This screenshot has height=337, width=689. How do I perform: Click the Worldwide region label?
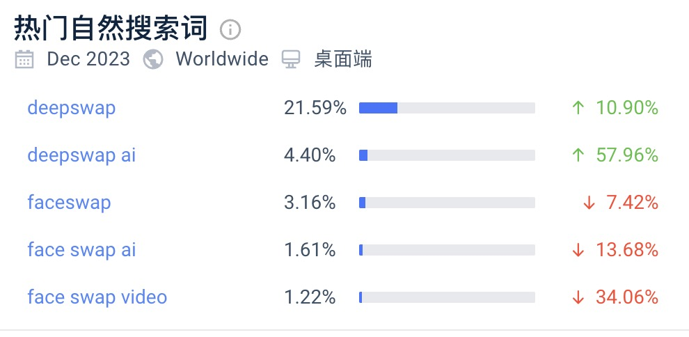point(222,59)
